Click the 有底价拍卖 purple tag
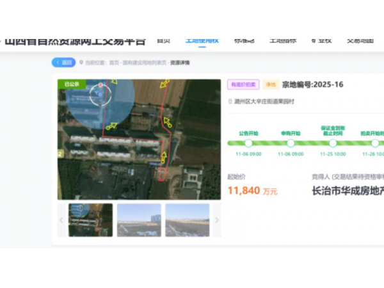This screenshot has height=288, width=384. click(243, 84)
